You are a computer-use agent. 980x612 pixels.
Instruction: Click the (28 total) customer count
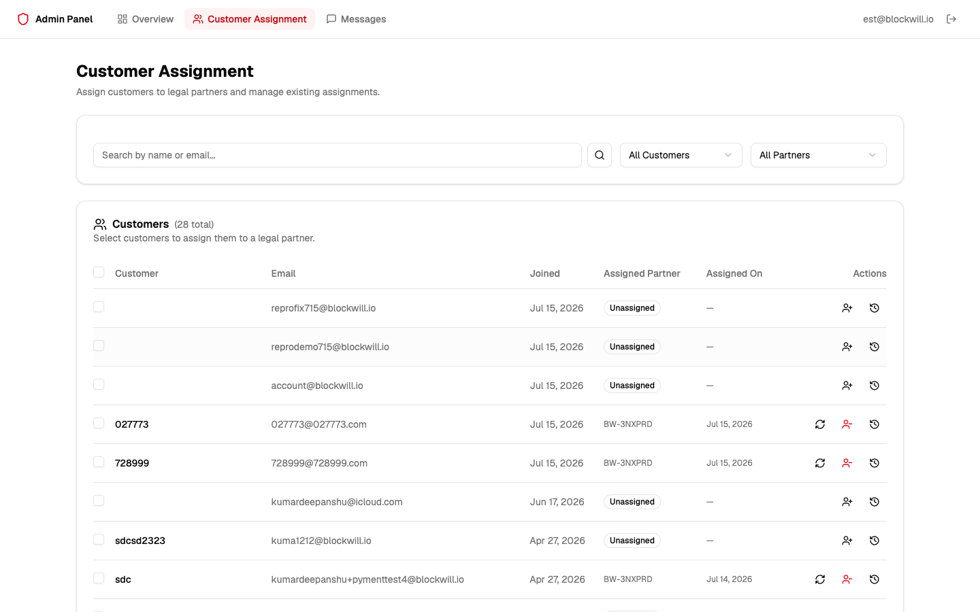pos(194,224)
